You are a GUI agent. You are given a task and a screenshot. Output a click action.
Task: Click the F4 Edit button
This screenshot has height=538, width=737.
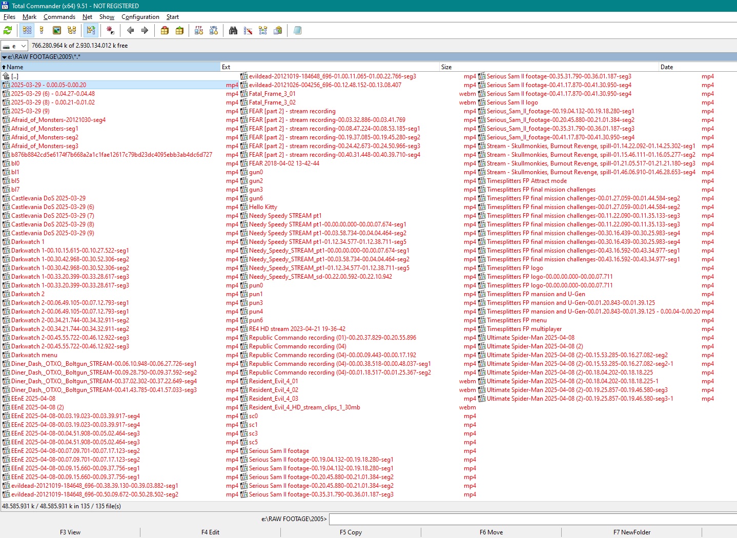[x=210, y=532]
